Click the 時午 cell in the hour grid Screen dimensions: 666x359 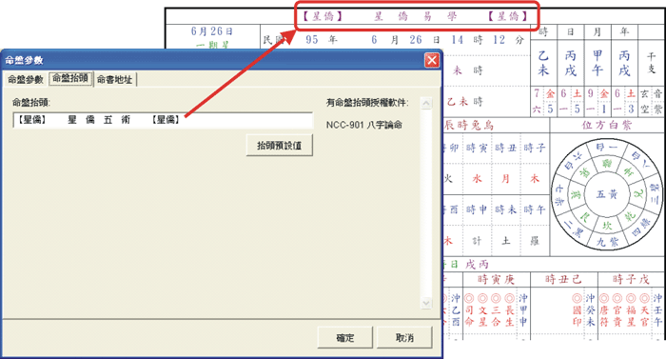535,209
